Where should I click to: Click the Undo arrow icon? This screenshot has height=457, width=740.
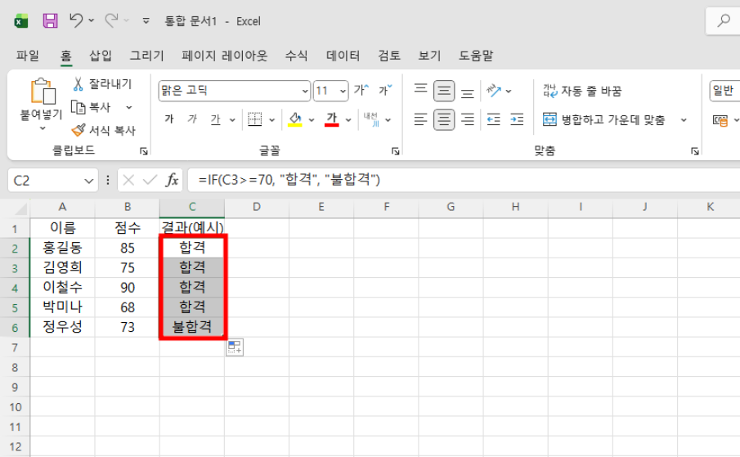click(x=76, y=20)
